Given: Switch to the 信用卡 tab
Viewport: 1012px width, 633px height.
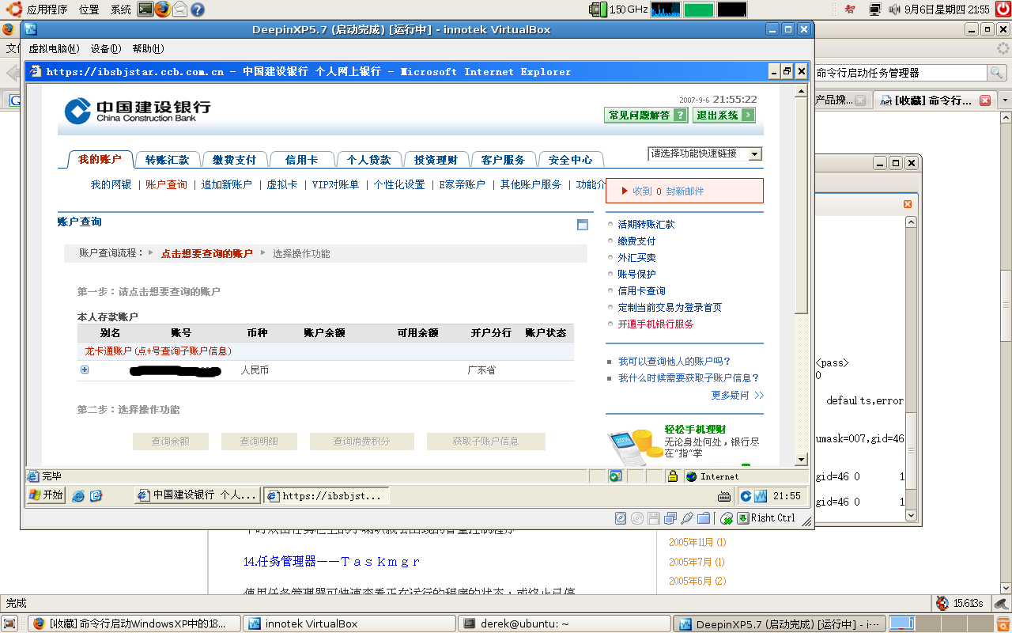Looking at the screenshot, I should pyautogui.click(x=301, y=160).
